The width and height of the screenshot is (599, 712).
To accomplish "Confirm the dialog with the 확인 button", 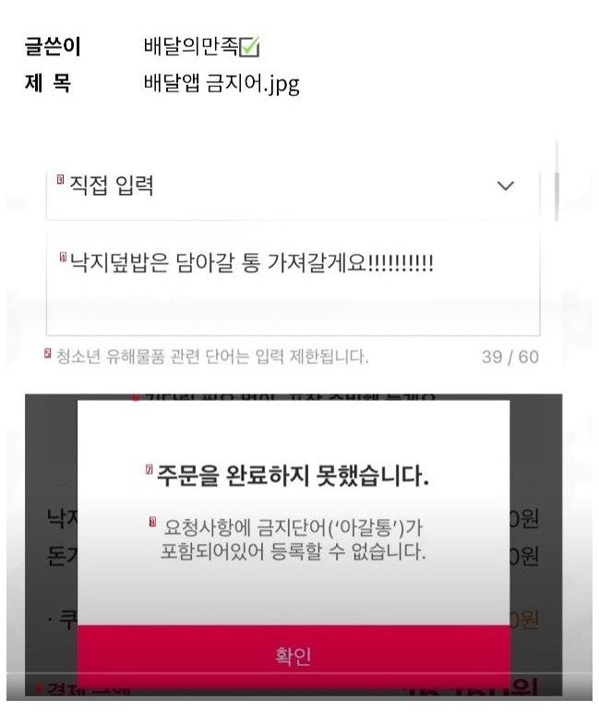I will pos(294,657).
